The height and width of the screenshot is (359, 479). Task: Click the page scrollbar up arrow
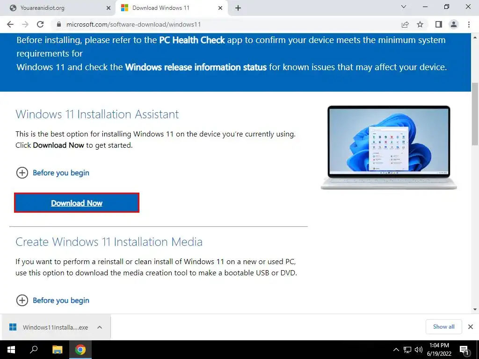pos(475,37)
